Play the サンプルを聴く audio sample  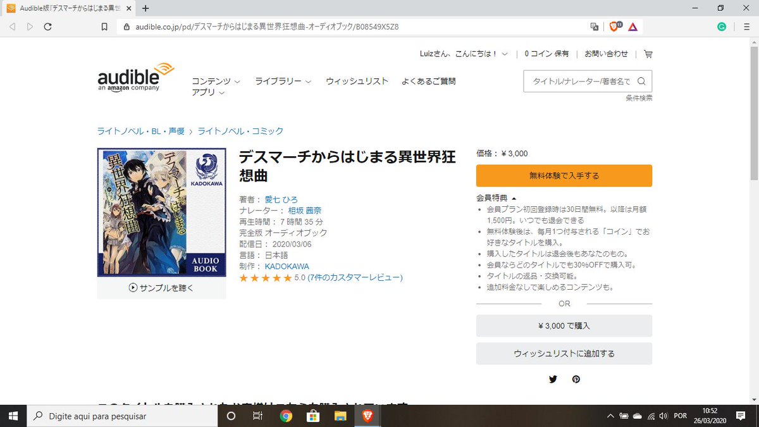click(x=161, y=288)
